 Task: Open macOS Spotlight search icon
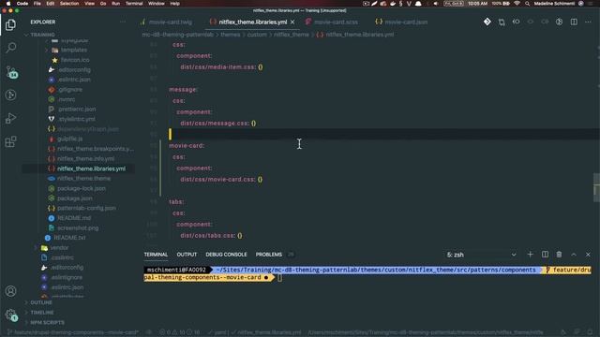click(x=527, y=4)
